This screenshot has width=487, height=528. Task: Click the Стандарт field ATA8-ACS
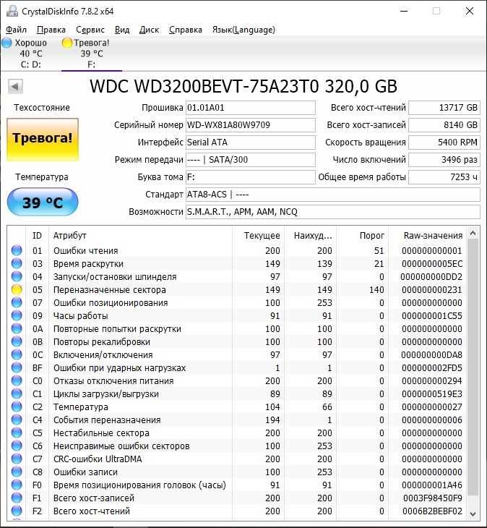click(332, 195)
